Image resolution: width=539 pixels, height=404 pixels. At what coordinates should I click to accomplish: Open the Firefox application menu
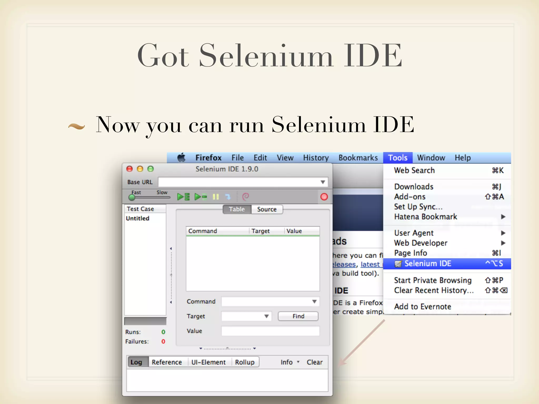[208, 158]
